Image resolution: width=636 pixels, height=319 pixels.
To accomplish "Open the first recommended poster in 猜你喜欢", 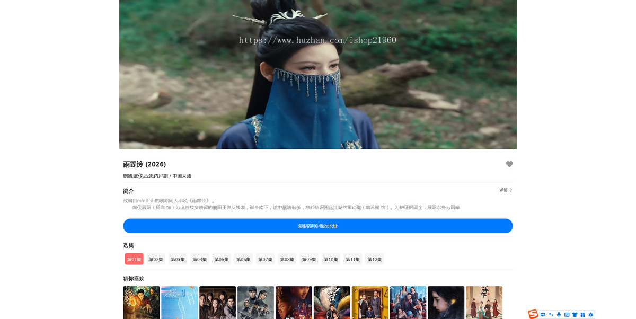I will coord(142,303).
